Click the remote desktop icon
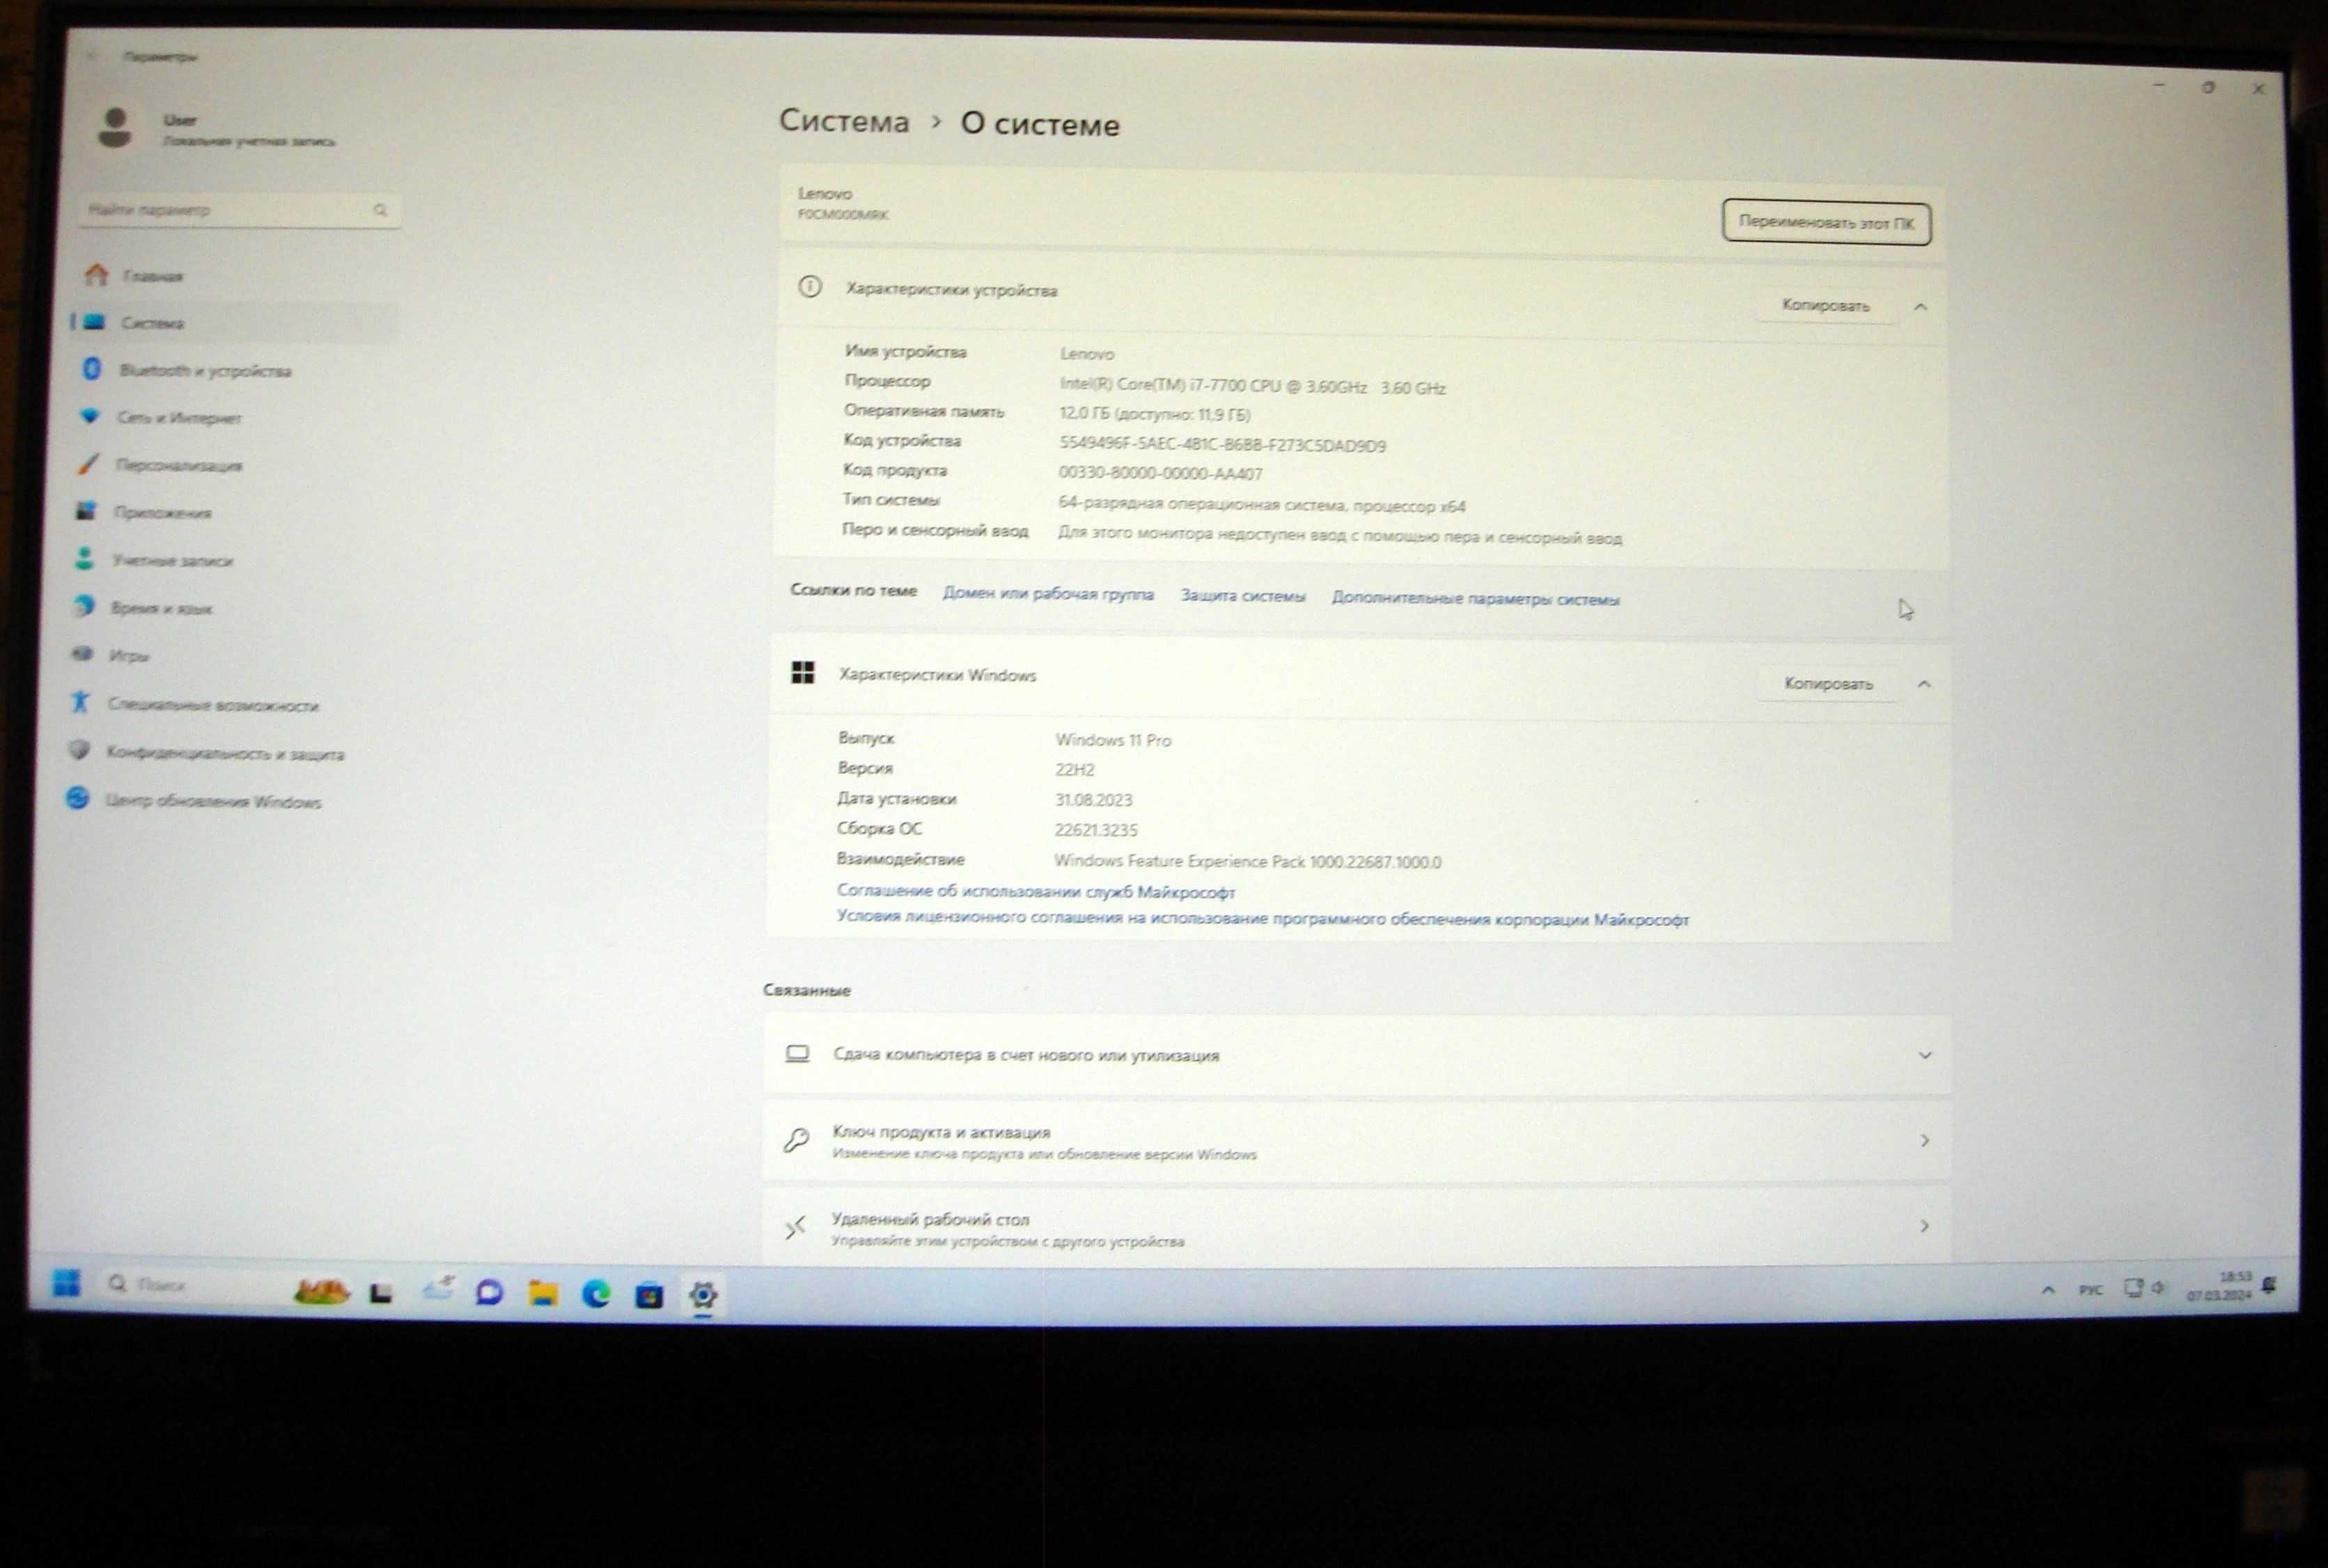 [x=795, y=1227]
